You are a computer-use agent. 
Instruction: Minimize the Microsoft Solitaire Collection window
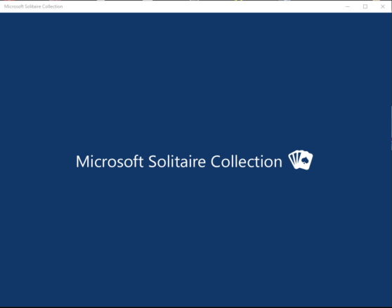coord(348,6)
